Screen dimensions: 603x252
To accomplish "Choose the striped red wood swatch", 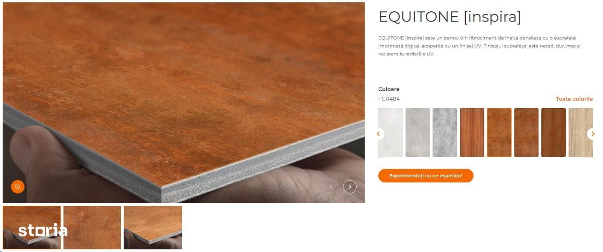I will [x=472, y=133].
